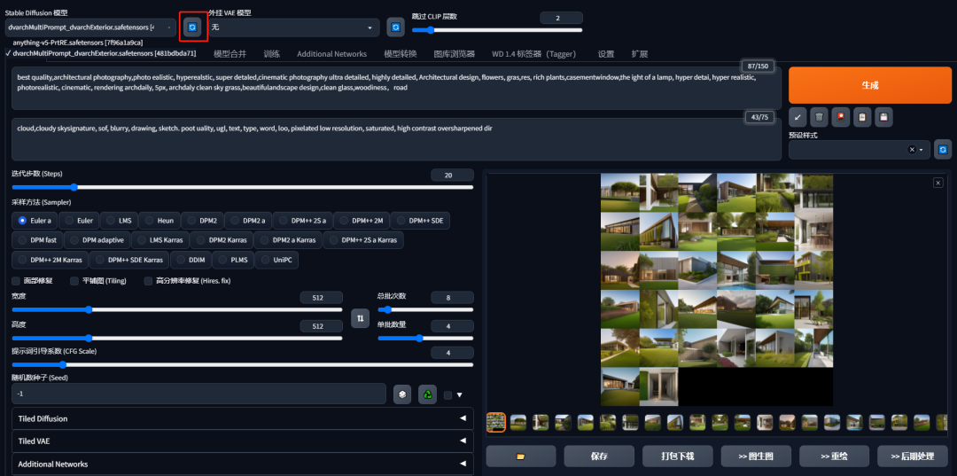Expand the Tiled VAE section

(x=242, y=441)
